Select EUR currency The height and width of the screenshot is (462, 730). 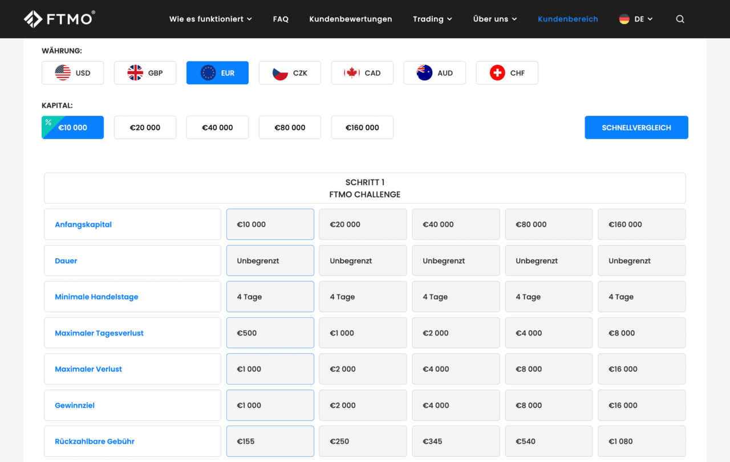(217, 73)
